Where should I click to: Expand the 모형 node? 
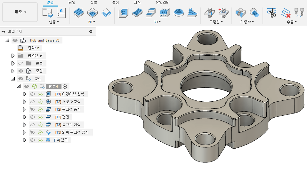click(13, 71)
